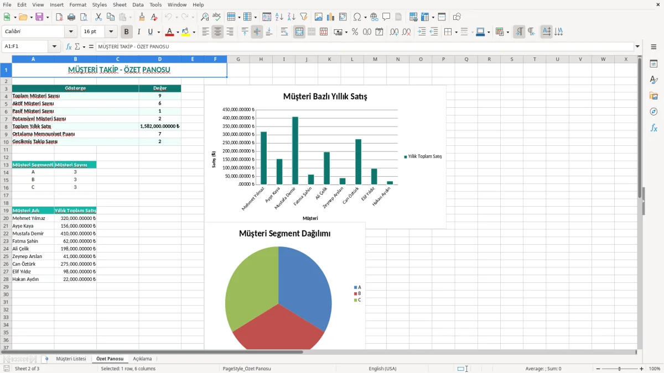Save the document using the Save icon
664x373 pixels.
pos(39,17)
